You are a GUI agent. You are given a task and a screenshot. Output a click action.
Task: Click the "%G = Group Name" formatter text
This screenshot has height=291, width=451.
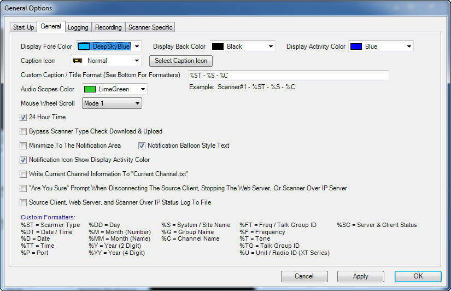188,232
